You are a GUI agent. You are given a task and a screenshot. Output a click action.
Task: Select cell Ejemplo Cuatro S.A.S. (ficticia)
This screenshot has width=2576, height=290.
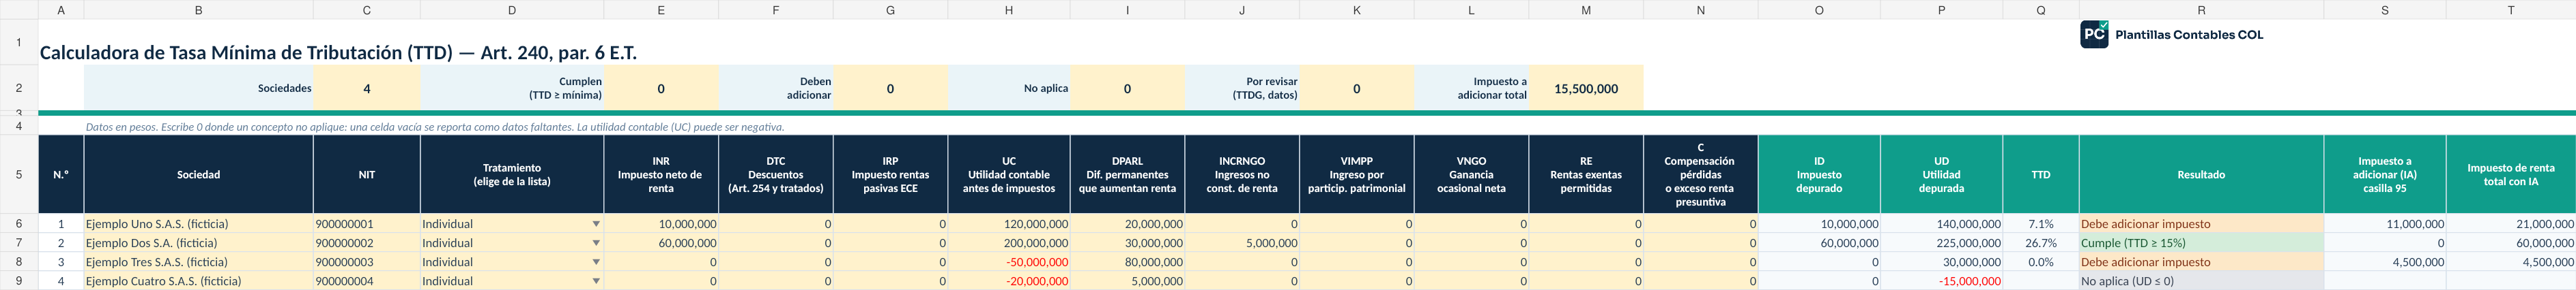pos(198,281)
